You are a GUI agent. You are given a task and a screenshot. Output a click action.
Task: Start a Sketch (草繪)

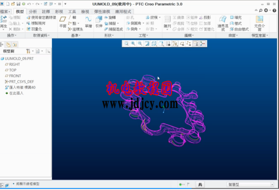88,22
